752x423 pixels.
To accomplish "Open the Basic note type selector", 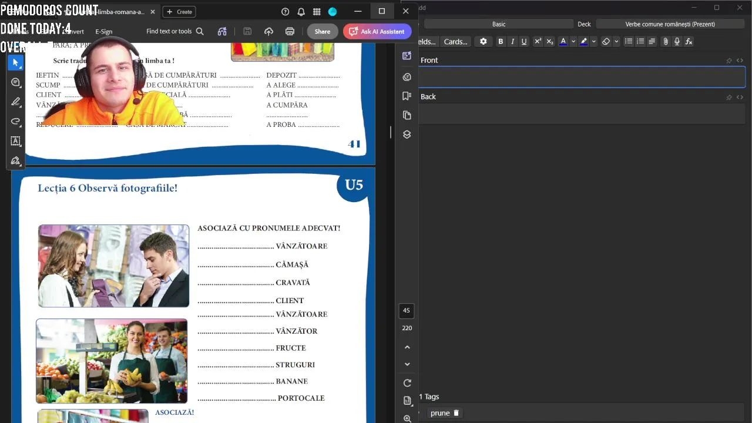I will tap(498, 24).
